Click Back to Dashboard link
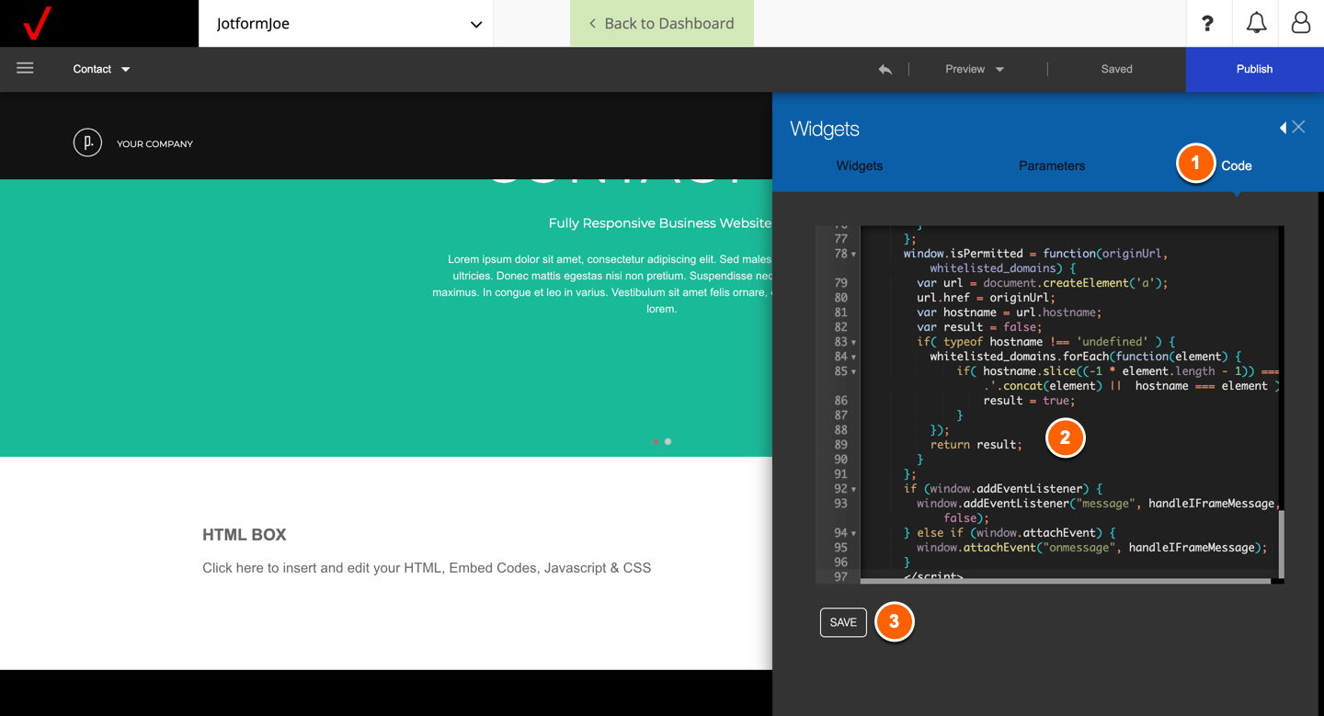This screenshot has width=1324, height=716. (661, 24)
